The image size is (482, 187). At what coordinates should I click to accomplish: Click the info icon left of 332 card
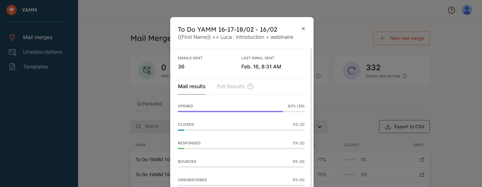click(x=318, y=76)
